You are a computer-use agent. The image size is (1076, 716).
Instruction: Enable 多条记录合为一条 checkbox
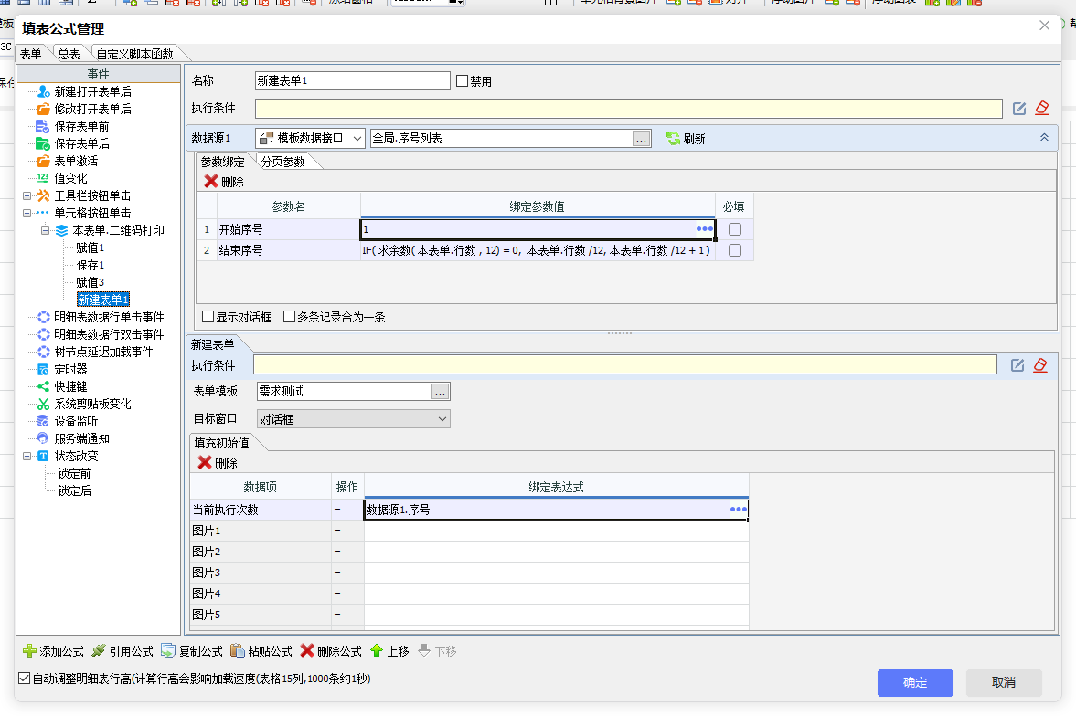coord(289,317)
